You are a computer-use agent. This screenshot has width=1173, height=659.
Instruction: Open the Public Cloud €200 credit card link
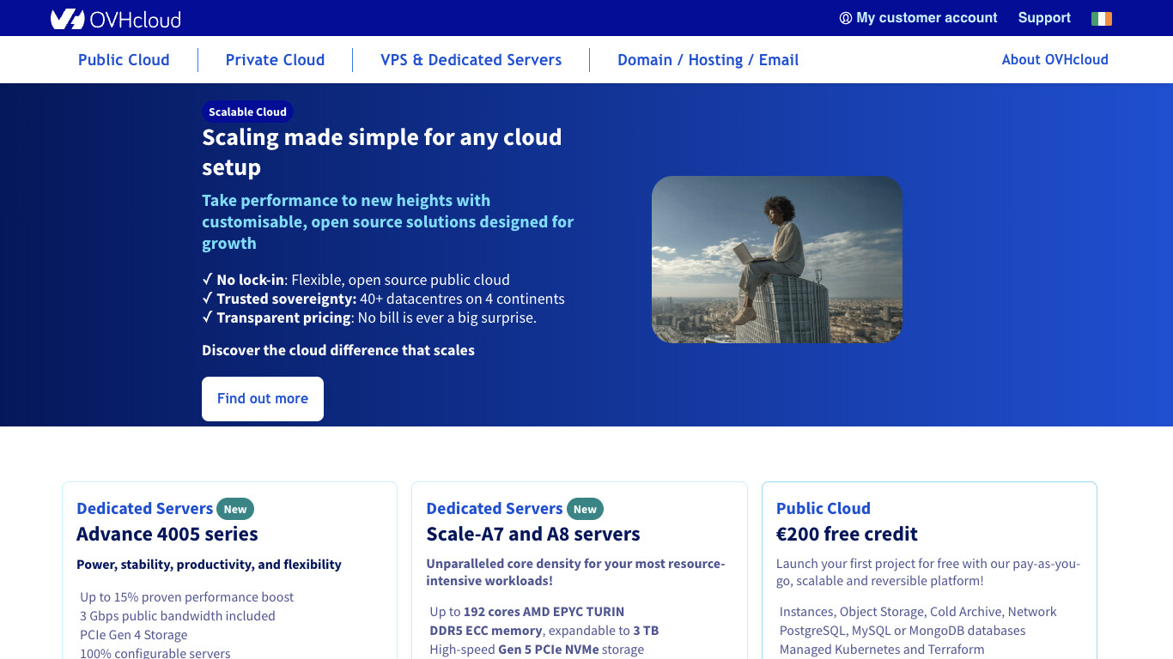click(x=823, y=508)
